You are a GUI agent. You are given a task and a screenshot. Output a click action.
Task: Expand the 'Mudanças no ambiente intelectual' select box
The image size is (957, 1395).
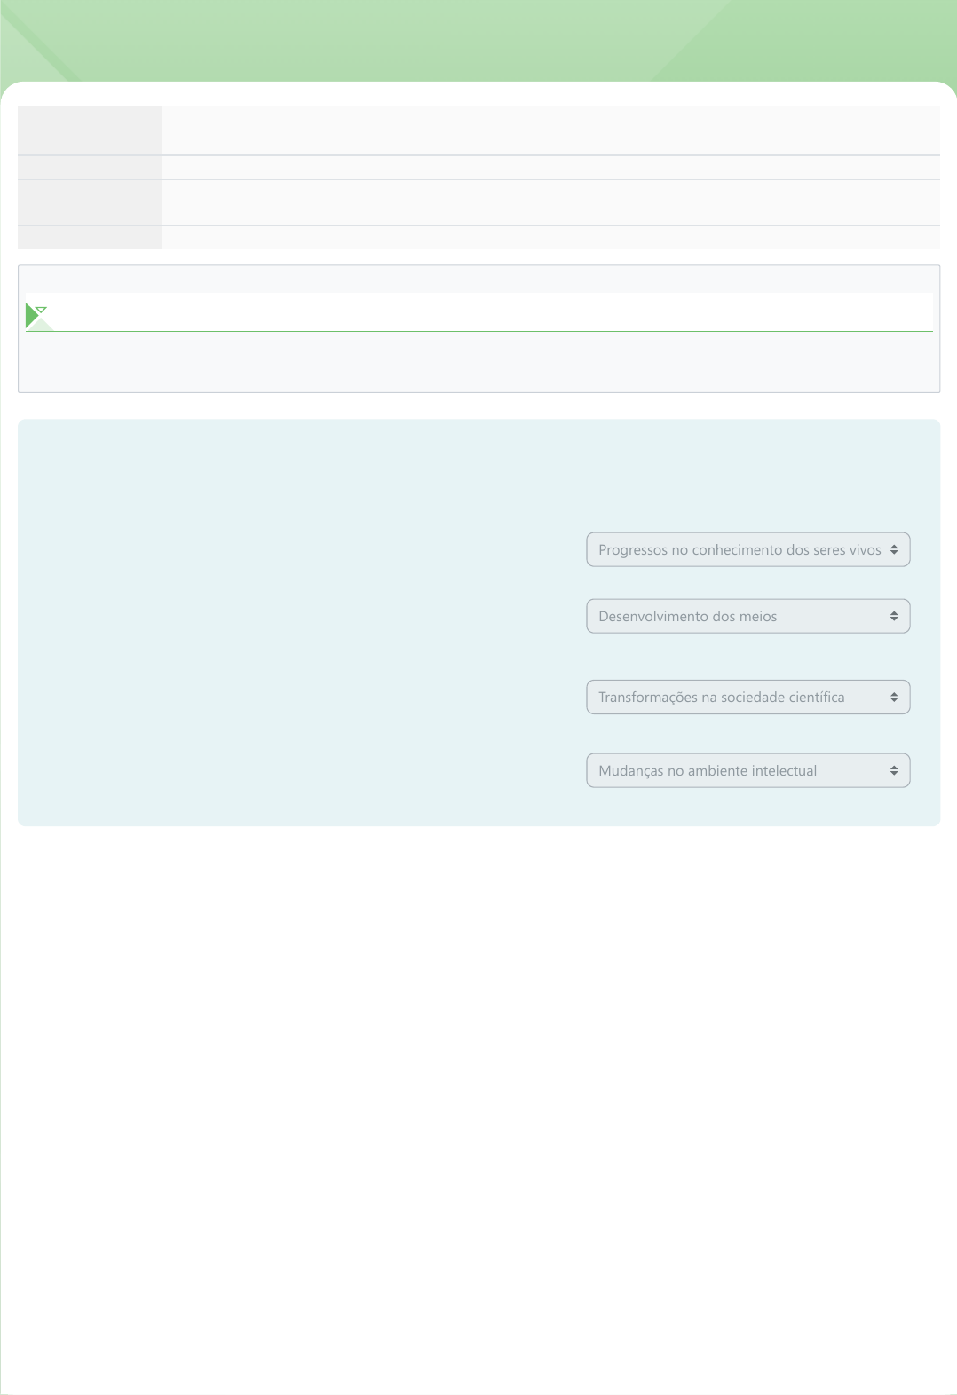tap(739, 770)
